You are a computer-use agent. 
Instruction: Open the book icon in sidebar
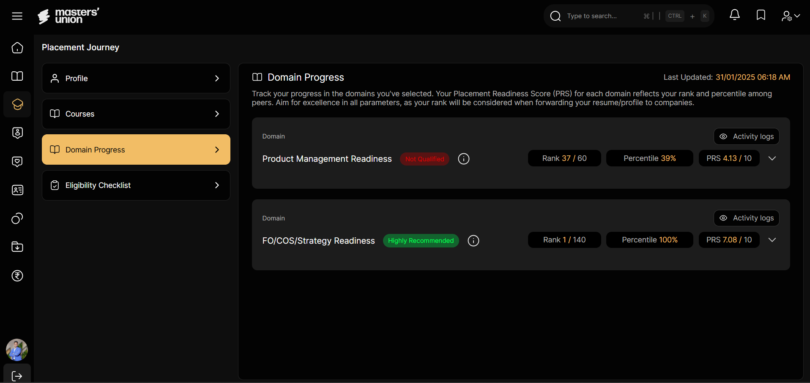[17, 76]
